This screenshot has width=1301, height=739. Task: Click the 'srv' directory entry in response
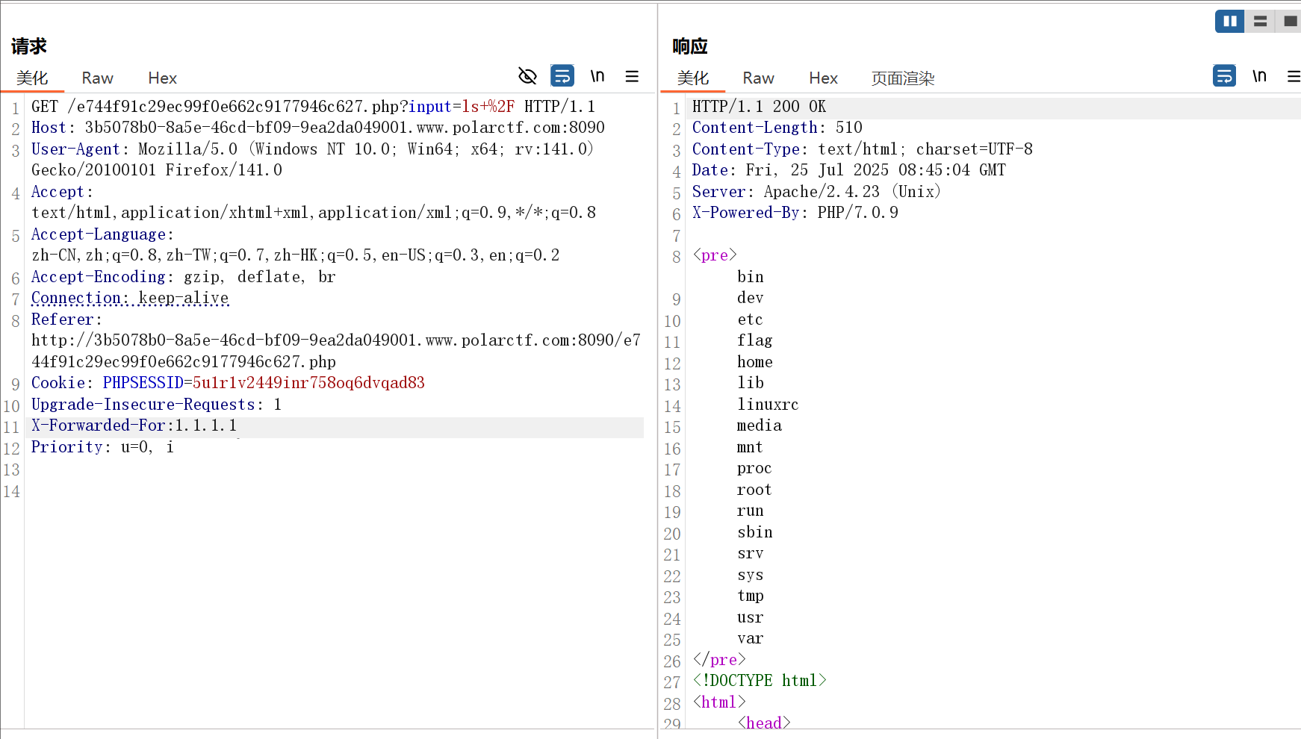click(x=751, y=553)
